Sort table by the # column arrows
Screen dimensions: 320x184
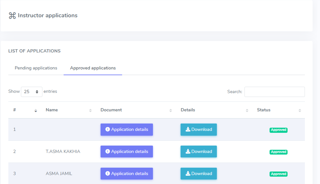coord(36,110)
